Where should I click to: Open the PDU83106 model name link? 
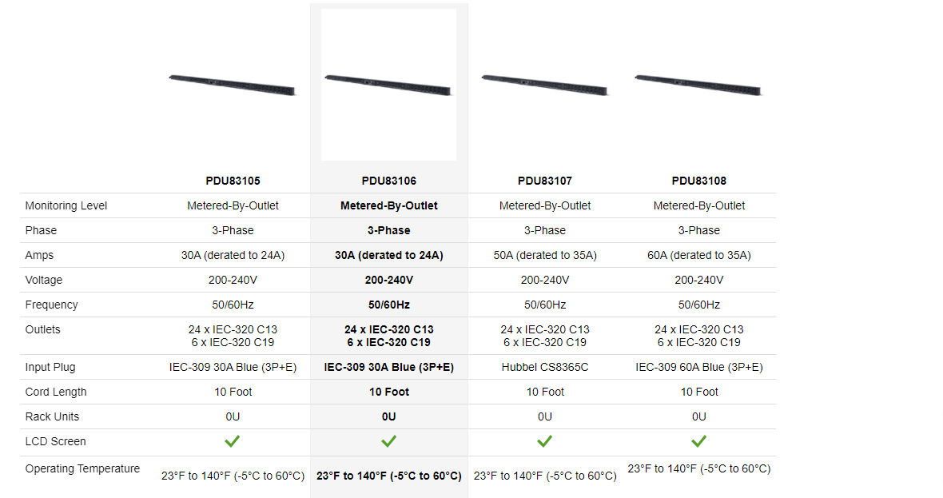[389, 181]
